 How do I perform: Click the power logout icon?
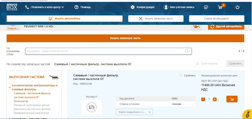click(237, 7)
